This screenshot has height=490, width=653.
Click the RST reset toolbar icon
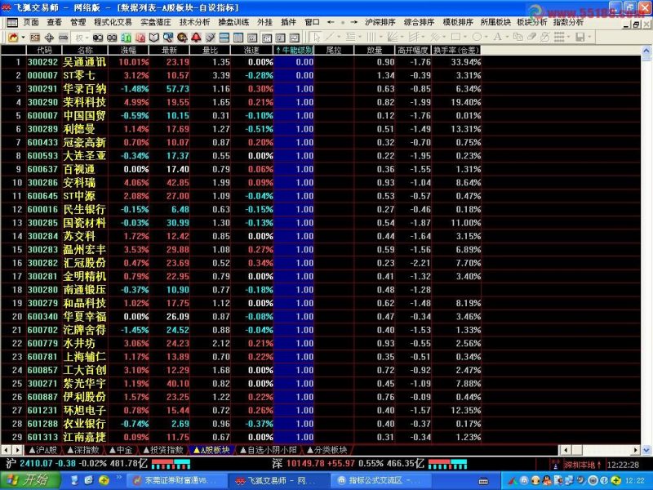[35, 38]
